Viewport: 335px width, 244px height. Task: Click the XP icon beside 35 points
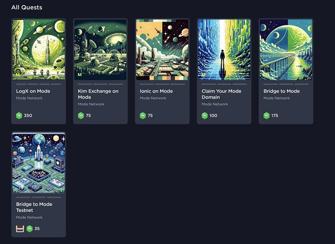[30, 228]
